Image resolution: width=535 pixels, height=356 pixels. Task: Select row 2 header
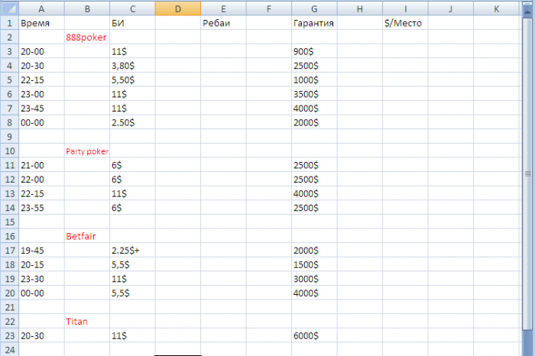(x=9, y=37)
